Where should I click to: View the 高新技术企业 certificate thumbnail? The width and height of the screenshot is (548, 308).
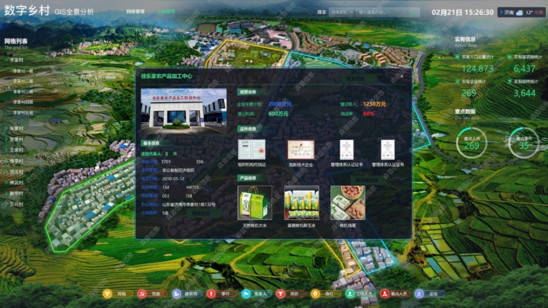pyautogui.click(x=301, y=150)
